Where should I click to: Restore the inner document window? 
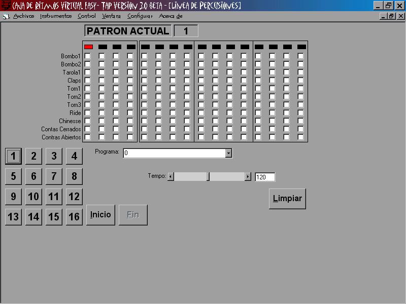click(391, 16)
